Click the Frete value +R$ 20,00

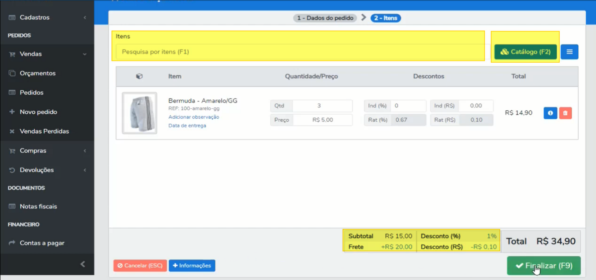tap(397, 247)
